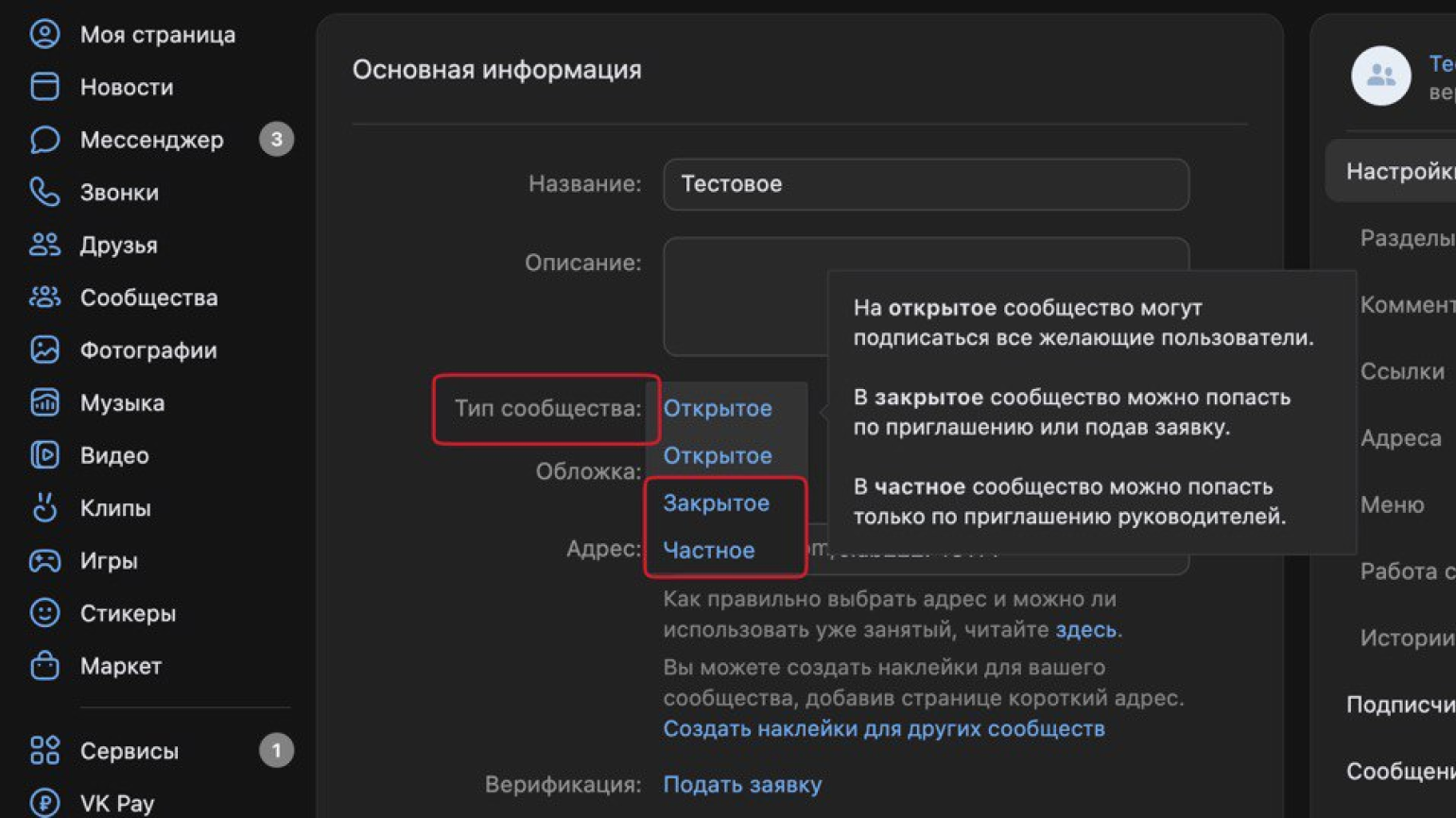Open Видео section
1456x818 pixels.
[x=114, y=455]
